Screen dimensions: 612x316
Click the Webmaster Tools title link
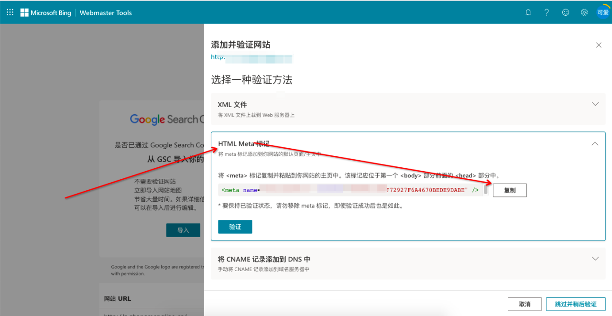pyautogui.click(x=106, y=12)
